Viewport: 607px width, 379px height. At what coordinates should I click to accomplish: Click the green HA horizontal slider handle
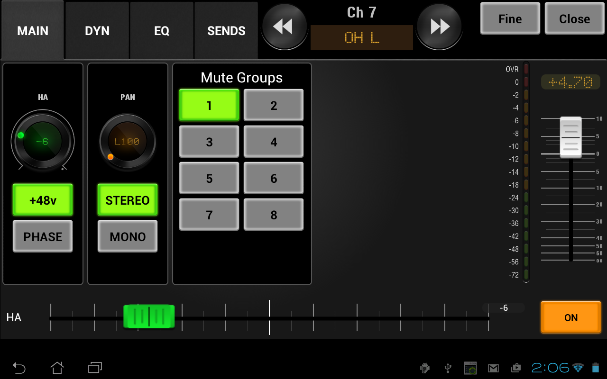tap(149, 316)
